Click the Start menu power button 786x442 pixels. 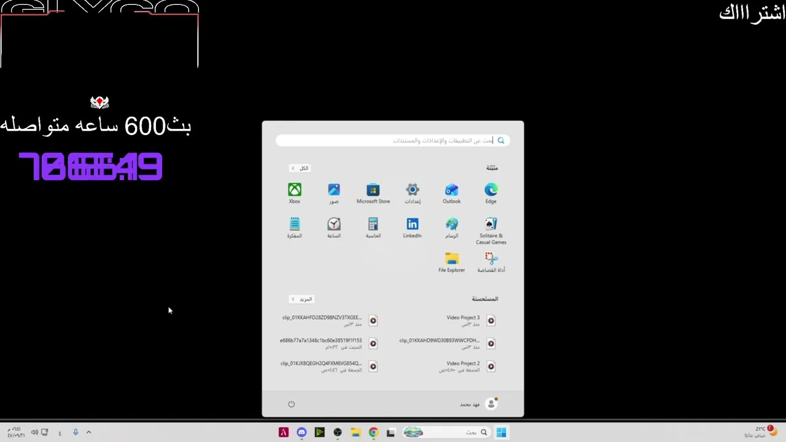[292, 404]
